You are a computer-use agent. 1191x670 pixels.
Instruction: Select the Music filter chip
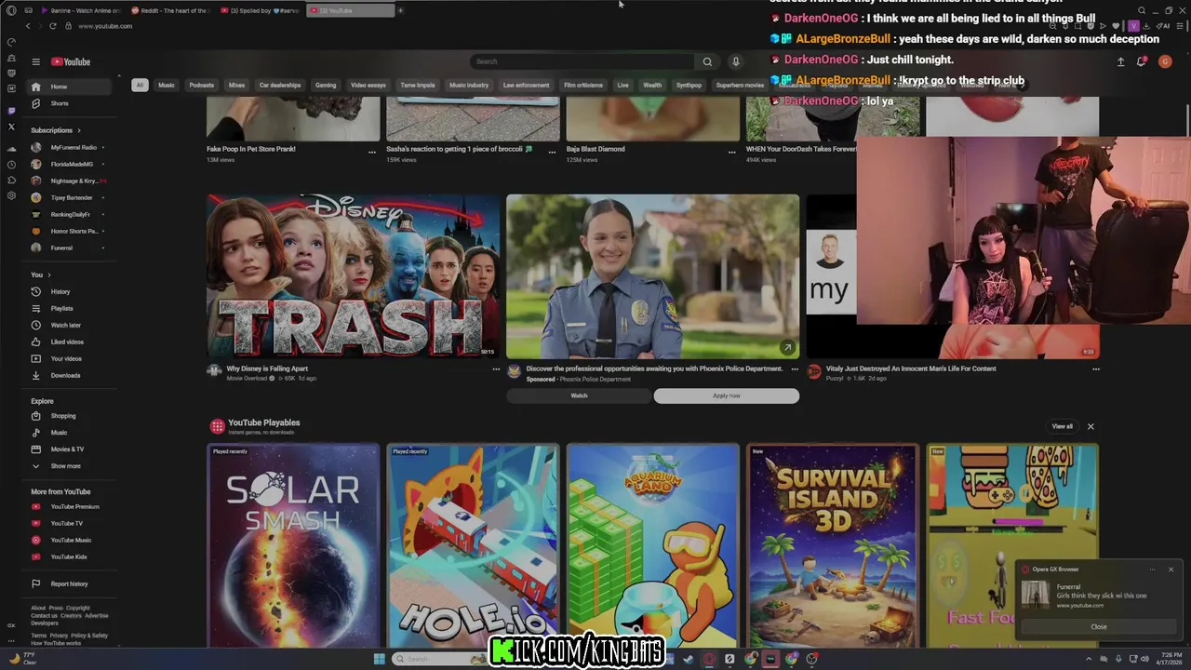pos(167,85)
